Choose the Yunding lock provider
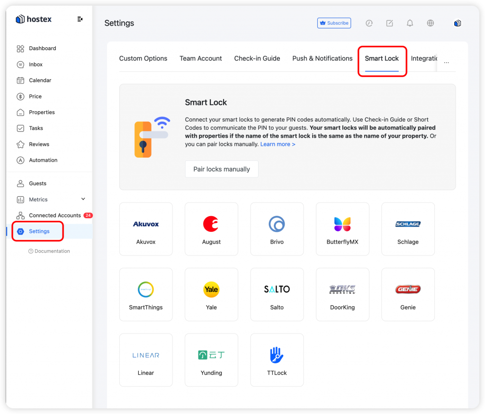 (212, 360)
